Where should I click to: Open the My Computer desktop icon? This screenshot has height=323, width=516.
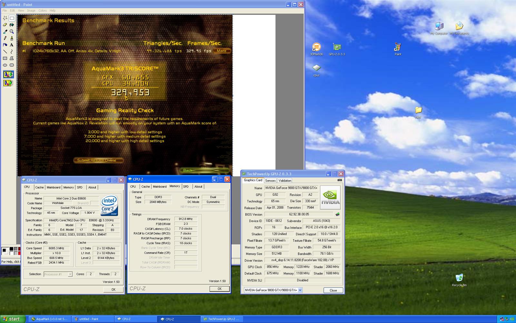point(439,28)
